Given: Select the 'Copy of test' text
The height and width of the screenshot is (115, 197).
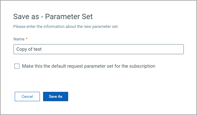Looking at the screenshot, I should [29, 49].
